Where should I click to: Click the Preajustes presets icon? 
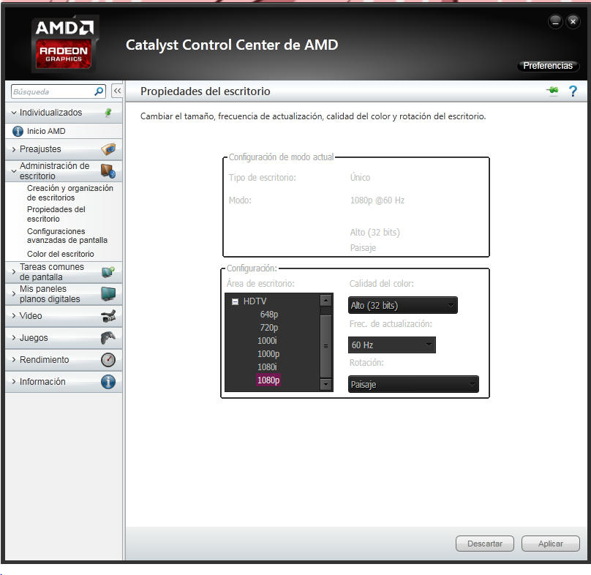tap(108, 149)
